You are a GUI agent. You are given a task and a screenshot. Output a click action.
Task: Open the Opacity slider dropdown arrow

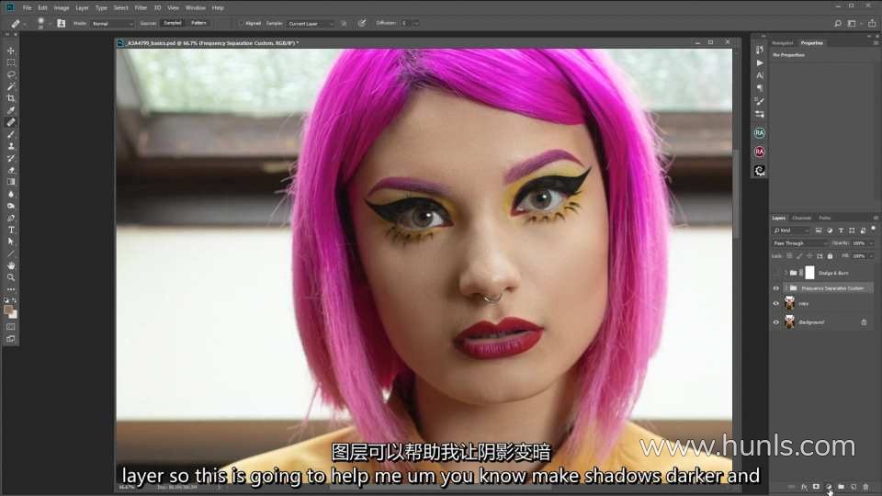(871, 242)
